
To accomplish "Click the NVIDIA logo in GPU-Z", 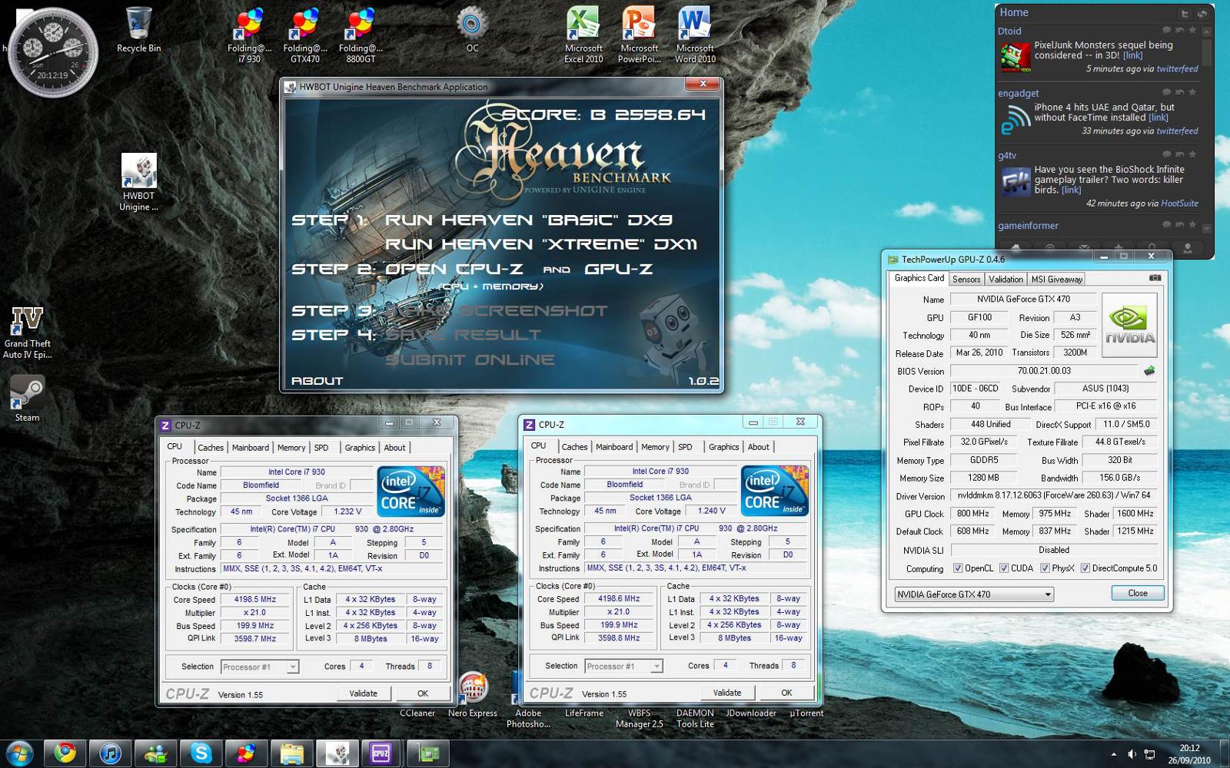I will (x=1129, y=325).
